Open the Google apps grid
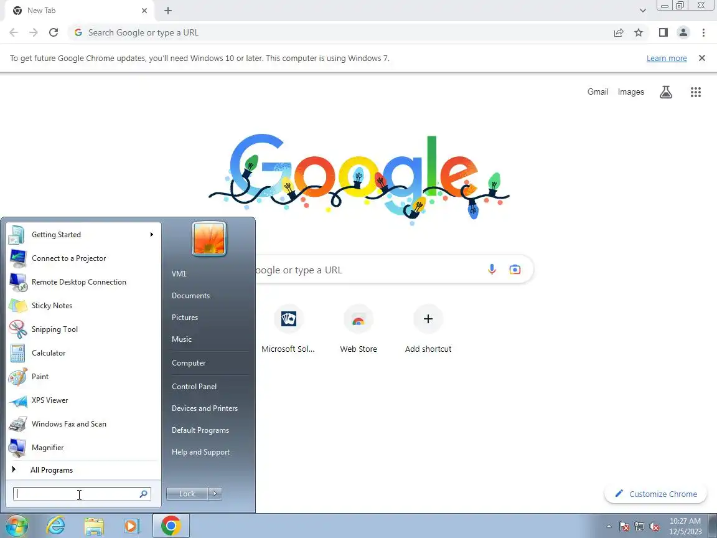 tap(695, 92)
